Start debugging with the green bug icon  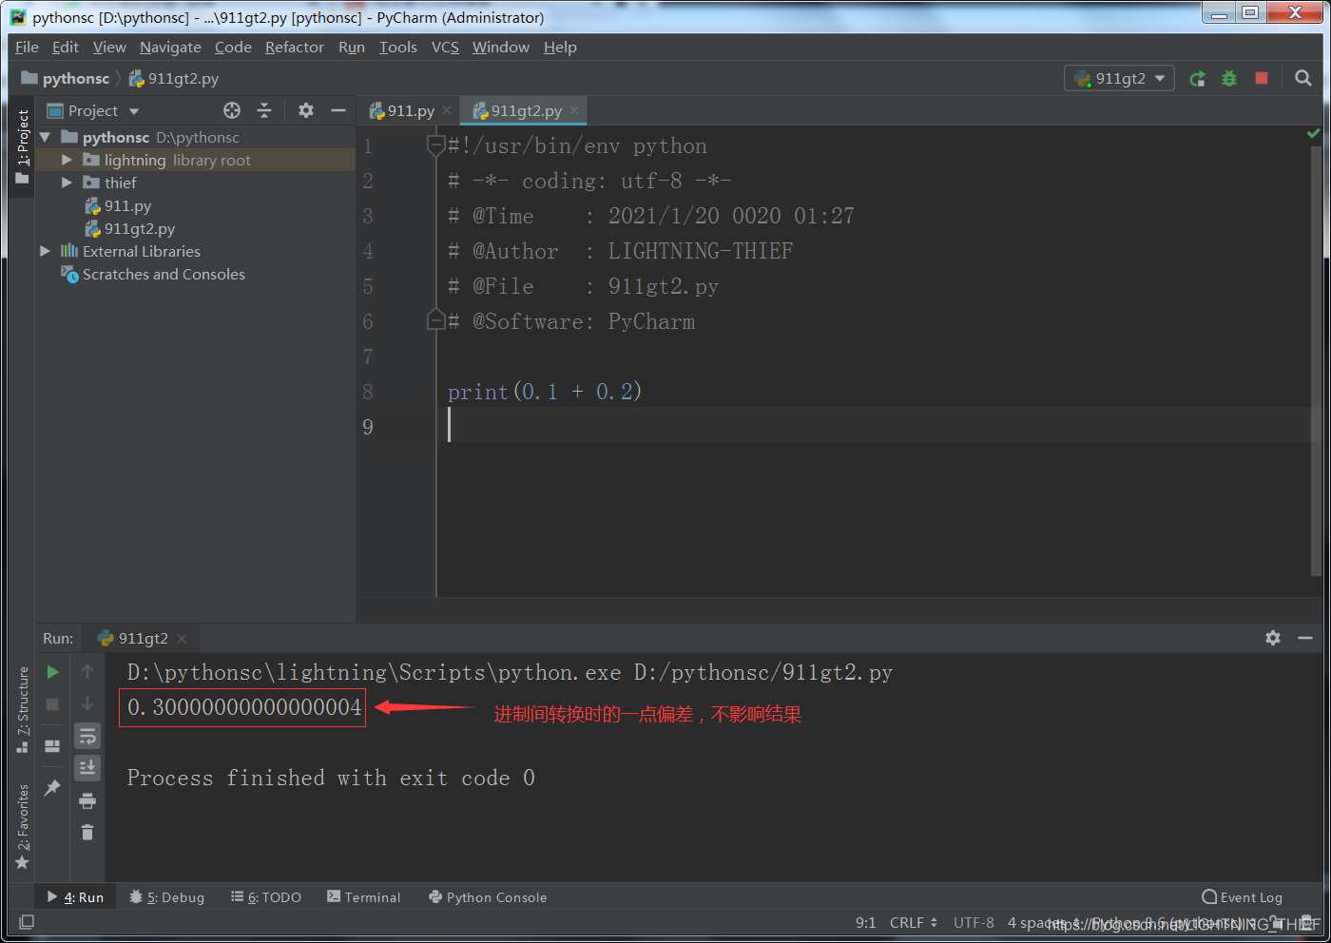tap(1229, 79)
